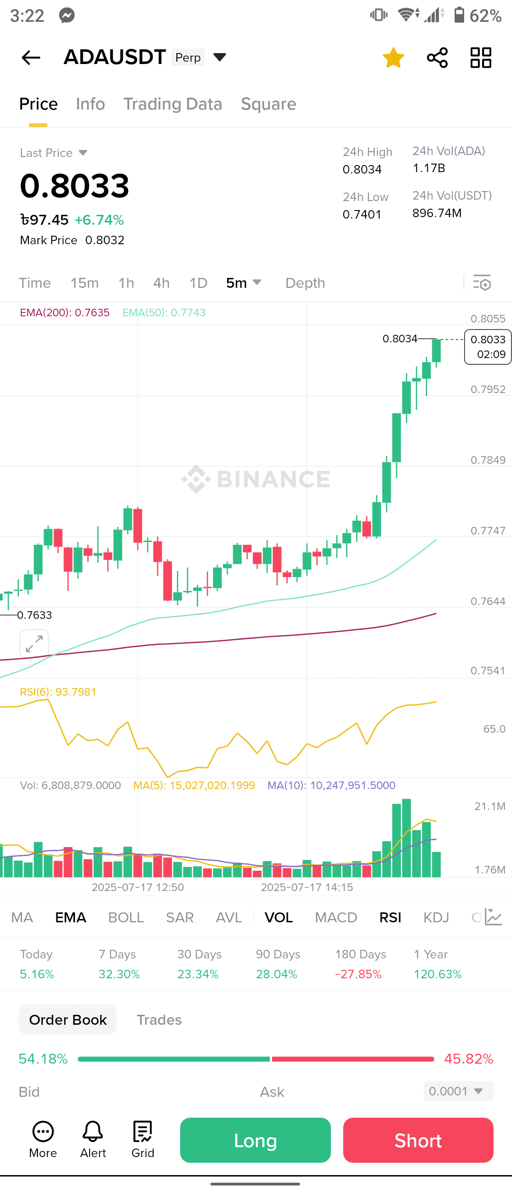The image size is (512, 1195).
Task: Expand chart to fullscreen
Action: click(34, 643)
